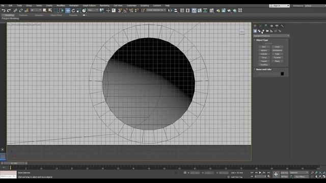Open the Standard Primitives dropdown
The width and height of the screenshot is (326, 183).
pos(271,36)
